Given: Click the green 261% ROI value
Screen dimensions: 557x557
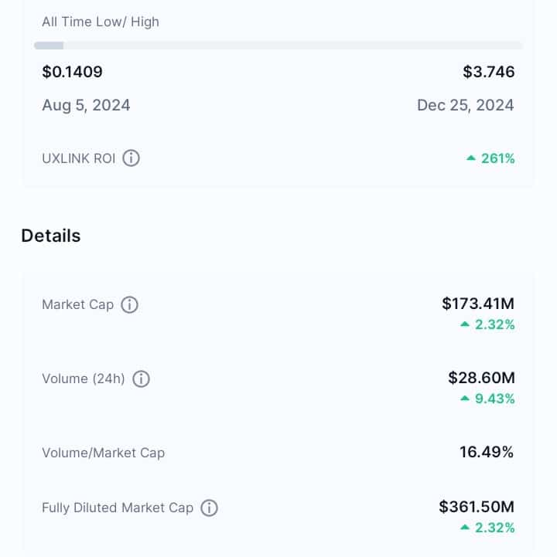Looking at the screenshot, I should 490,158.
